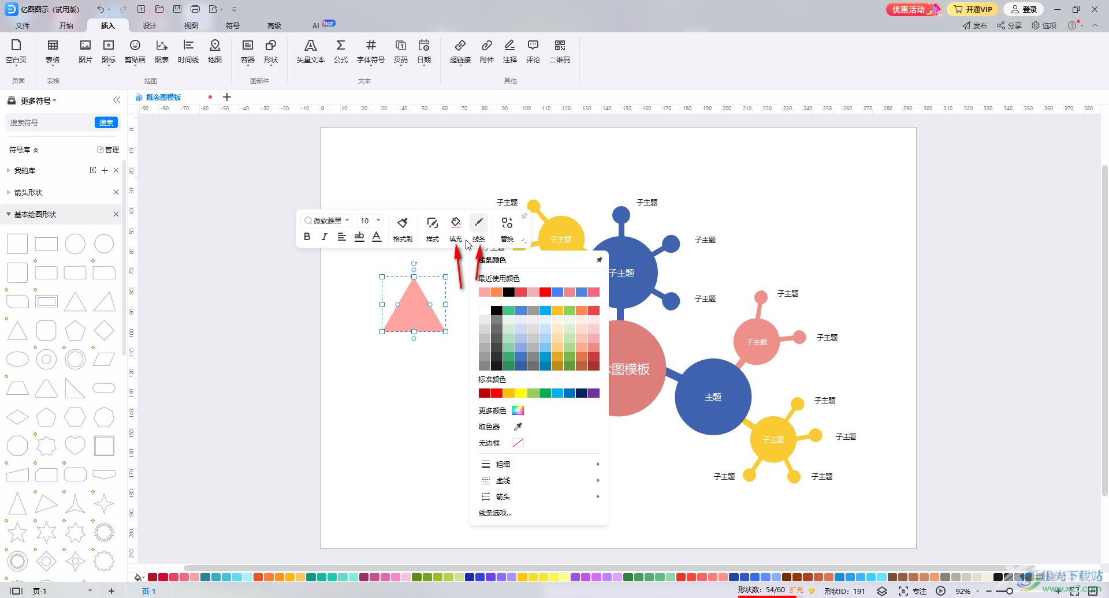Collapse the left symbol panel
Screen dimensions: 1109x598
[x=117, y=100]
